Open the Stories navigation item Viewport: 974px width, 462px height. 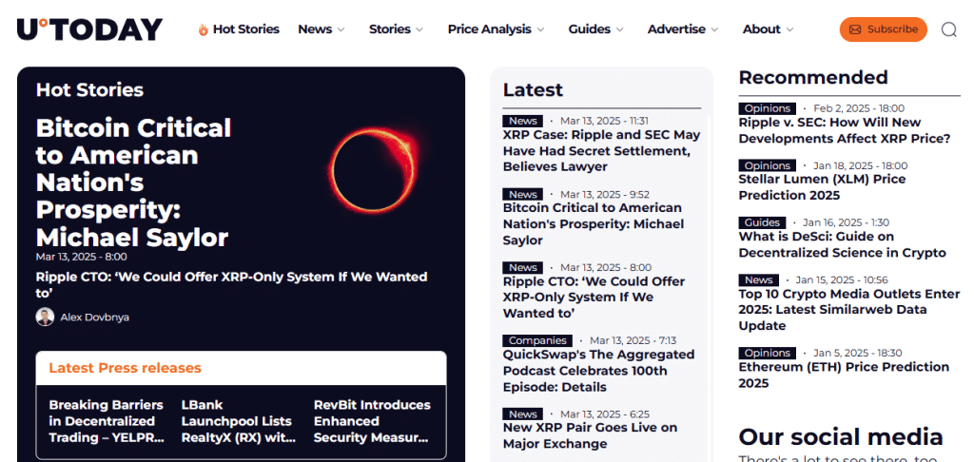click(389, 29)
